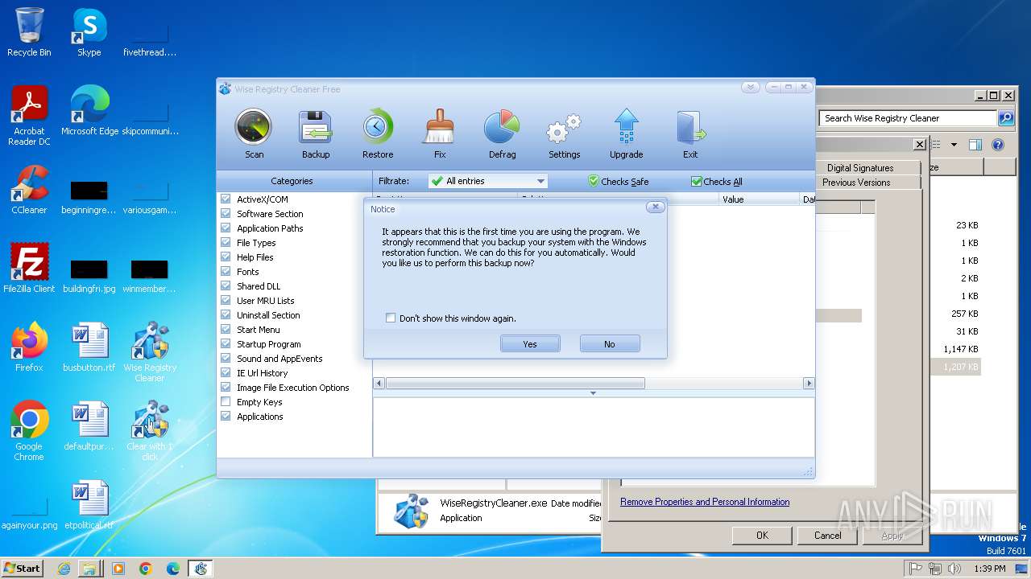Open Firefox desktop shortcut
Image resolution: width=1031 pixels, height=579 pixels.
tap(29, 347)
